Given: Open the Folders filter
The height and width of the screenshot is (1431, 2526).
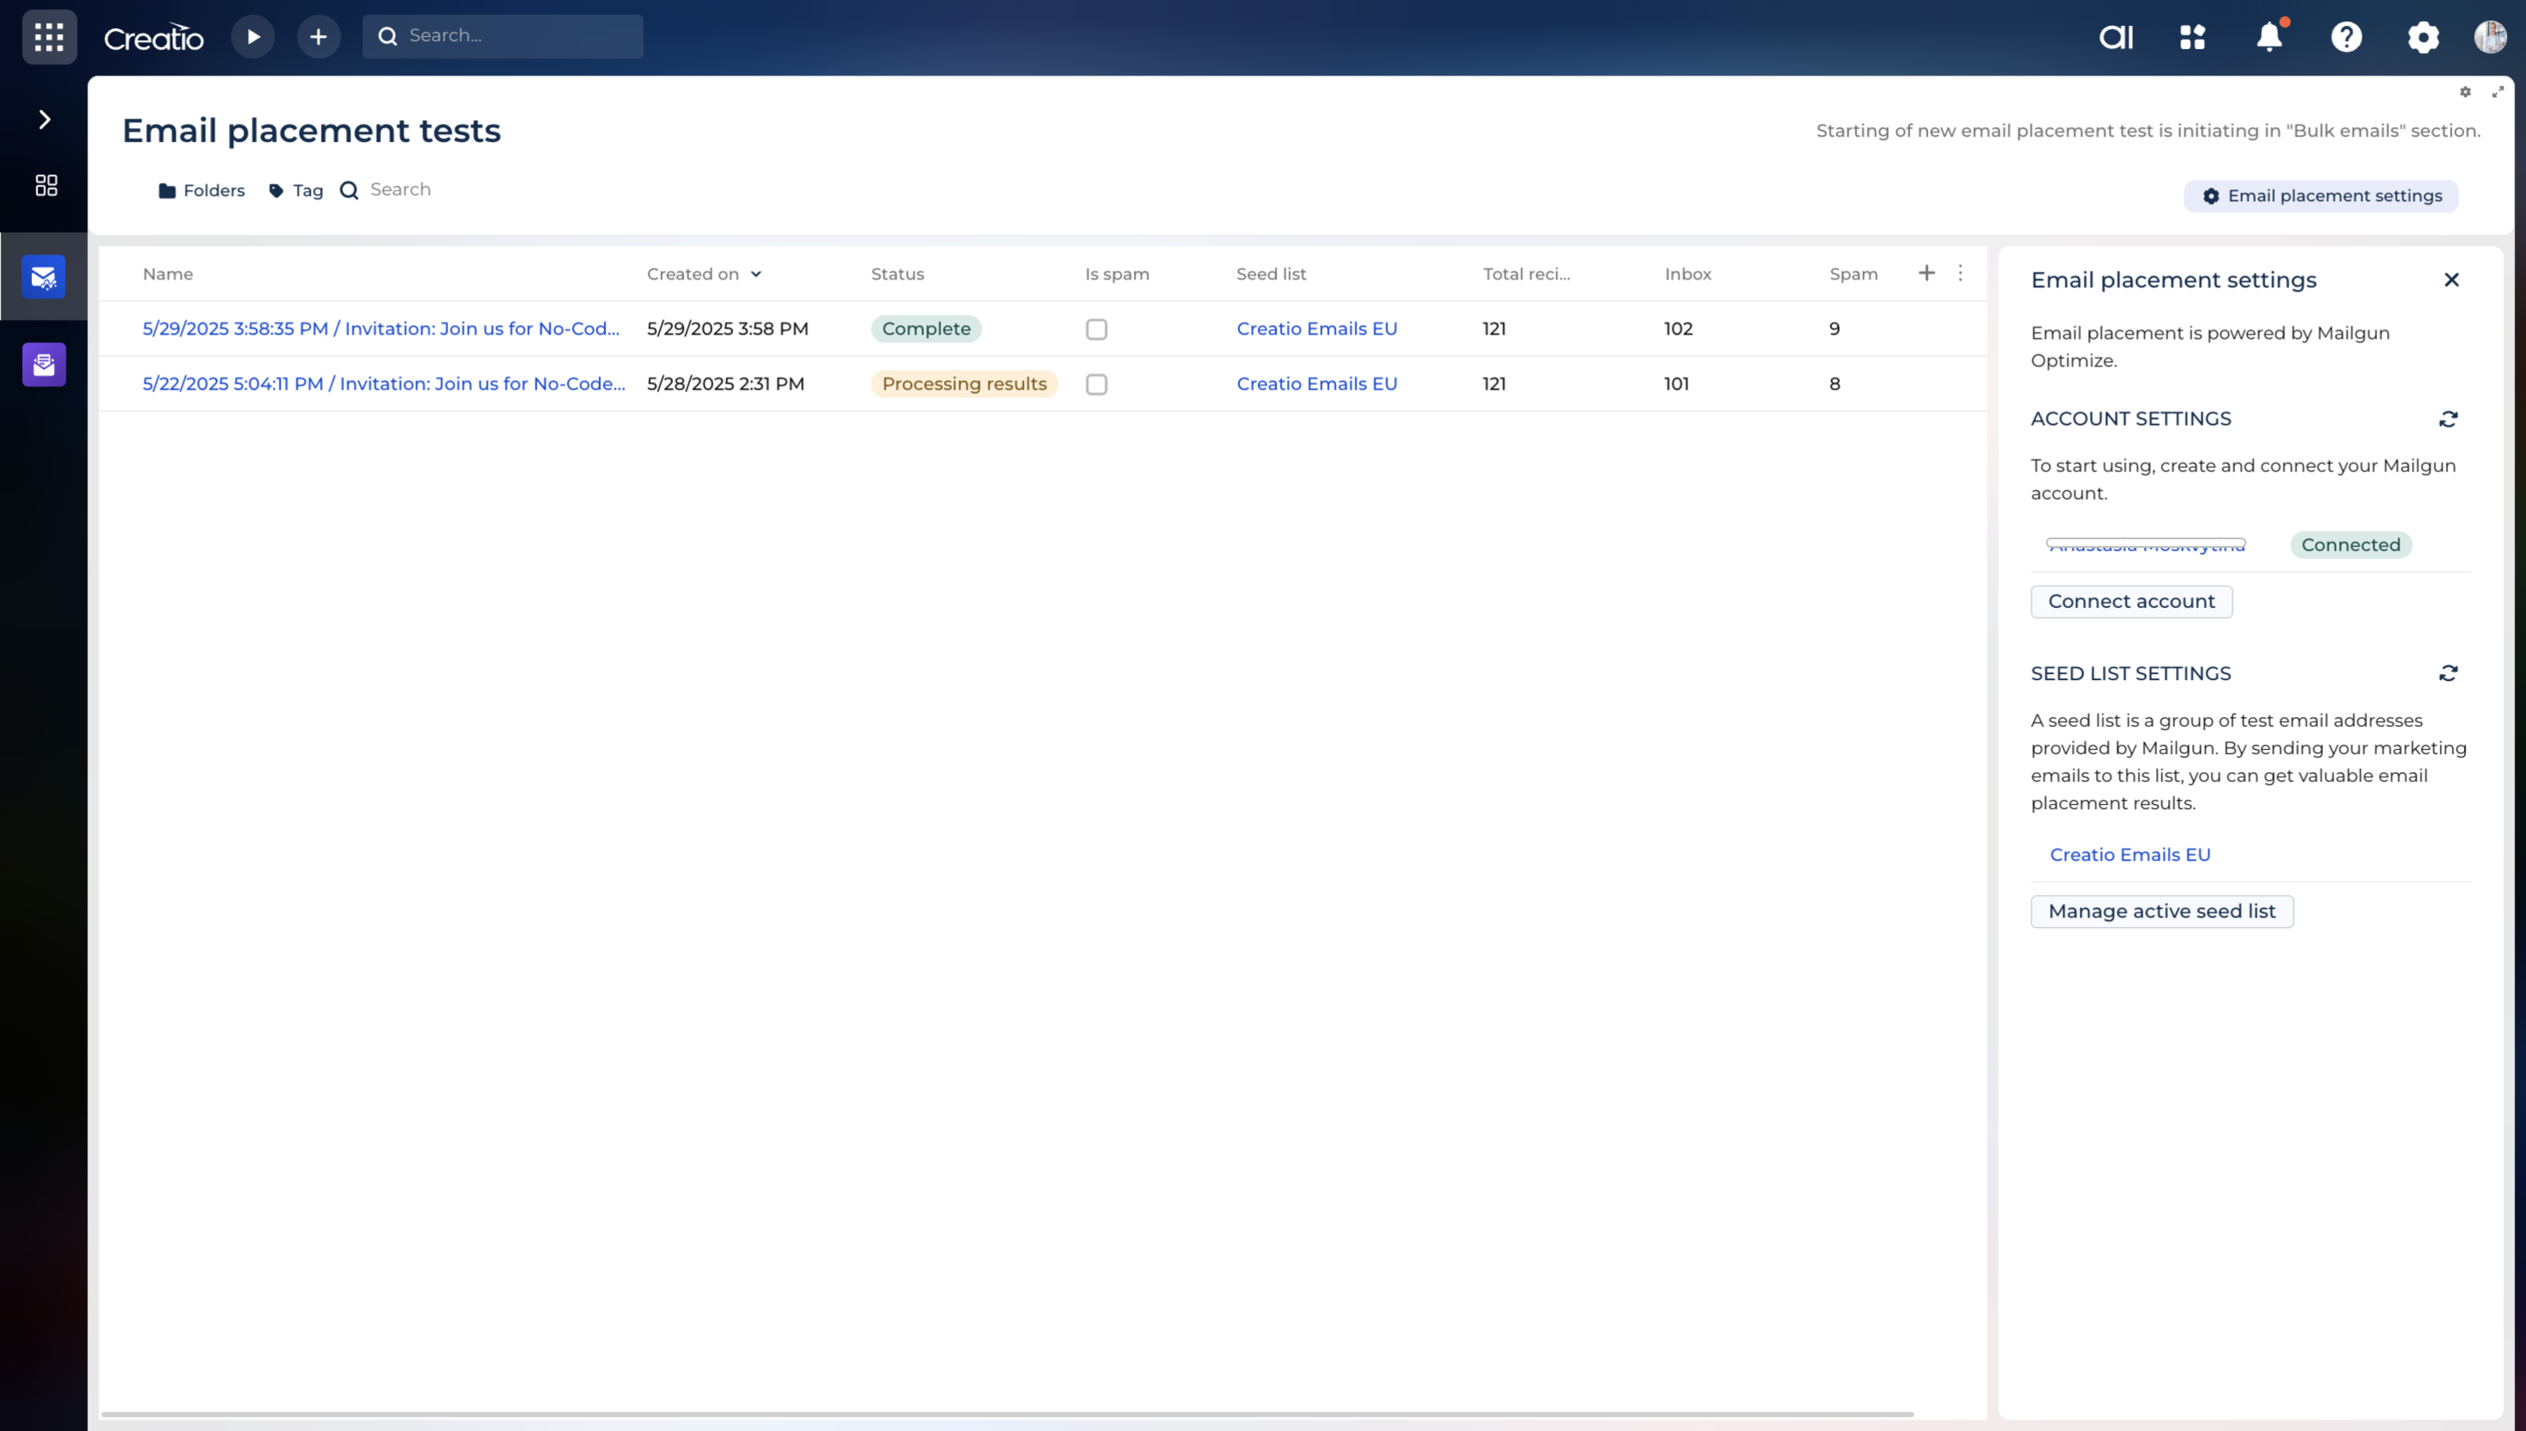Looking at the screenshot, I should pyautogui.click(x=201, y=191).
